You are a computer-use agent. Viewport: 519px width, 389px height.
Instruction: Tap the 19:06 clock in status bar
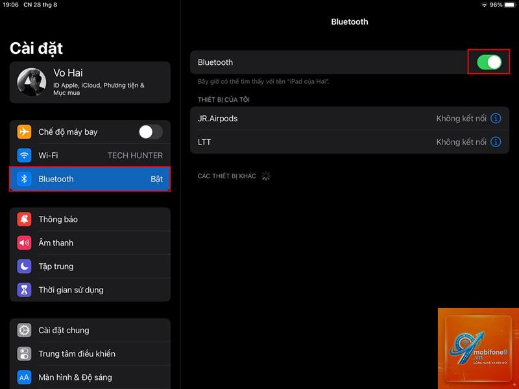[x=10, y=5]
